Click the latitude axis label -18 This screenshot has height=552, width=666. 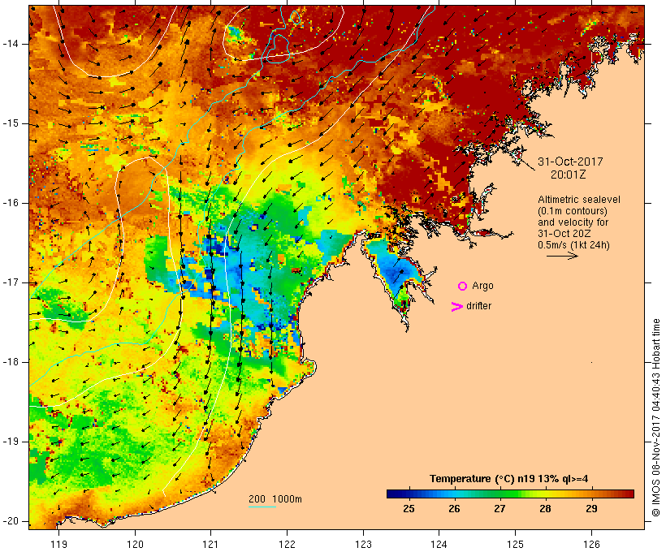(x=11, y=362)
